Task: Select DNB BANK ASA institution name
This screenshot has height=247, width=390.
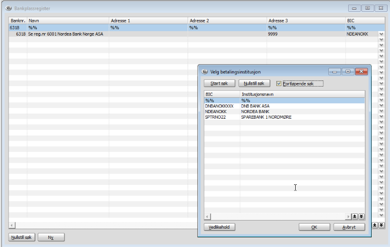Action: (255, 106)
